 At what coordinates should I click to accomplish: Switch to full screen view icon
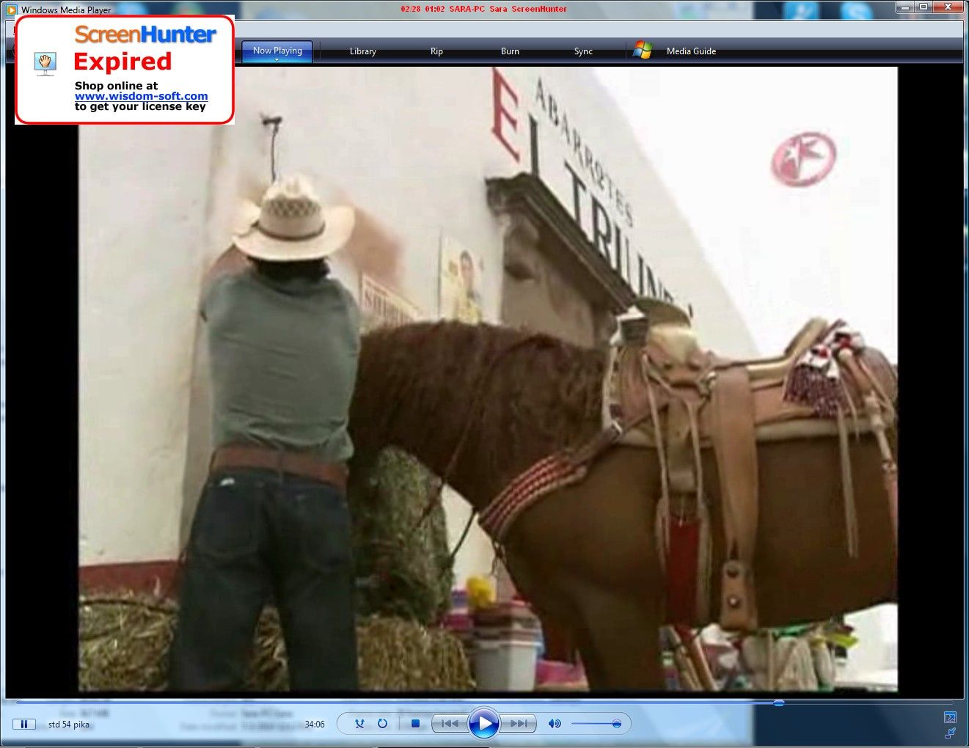pos(950,717)
